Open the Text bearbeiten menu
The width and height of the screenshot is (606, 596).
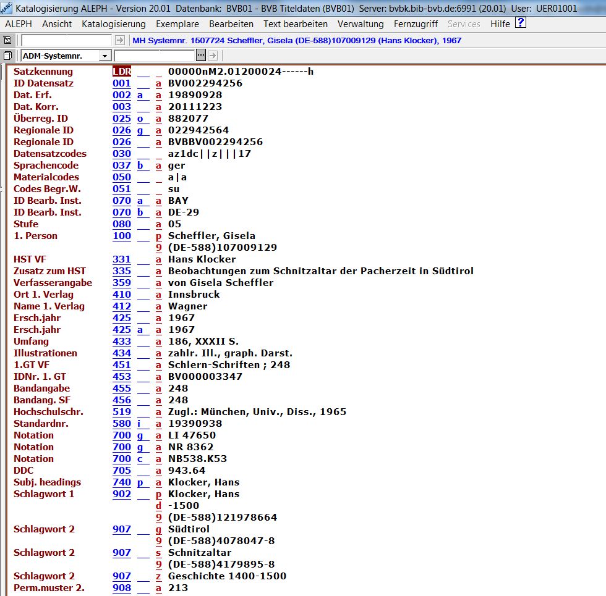coord(295,24)
